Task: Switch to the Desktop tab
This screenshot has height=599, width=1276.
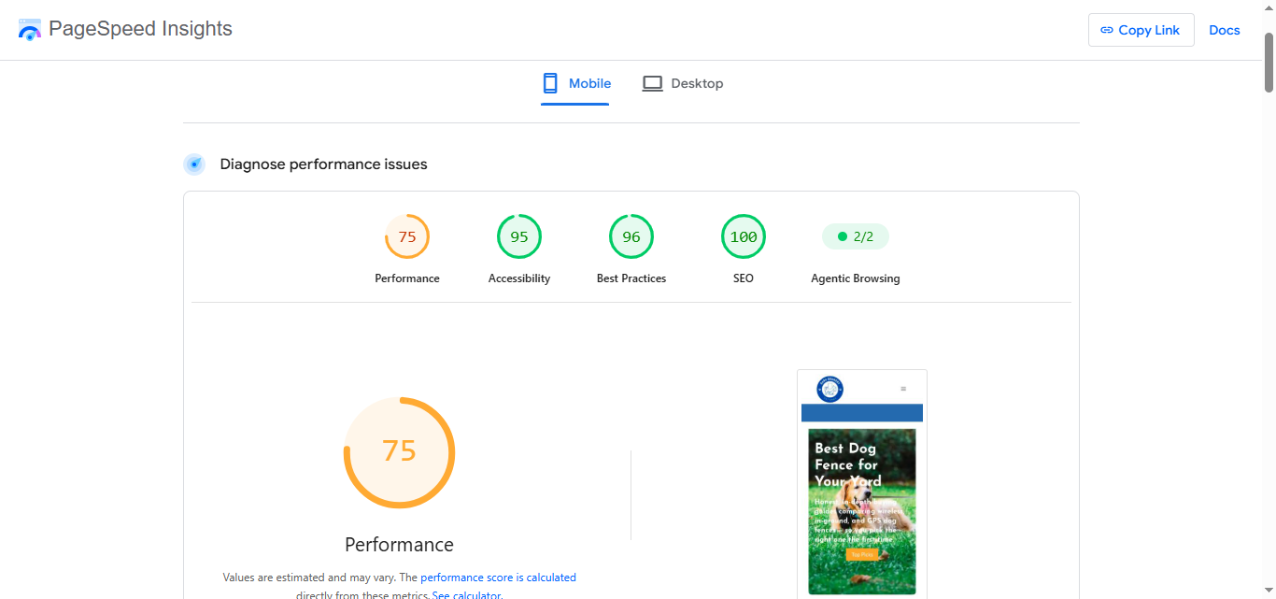Action: pos(683,83)
